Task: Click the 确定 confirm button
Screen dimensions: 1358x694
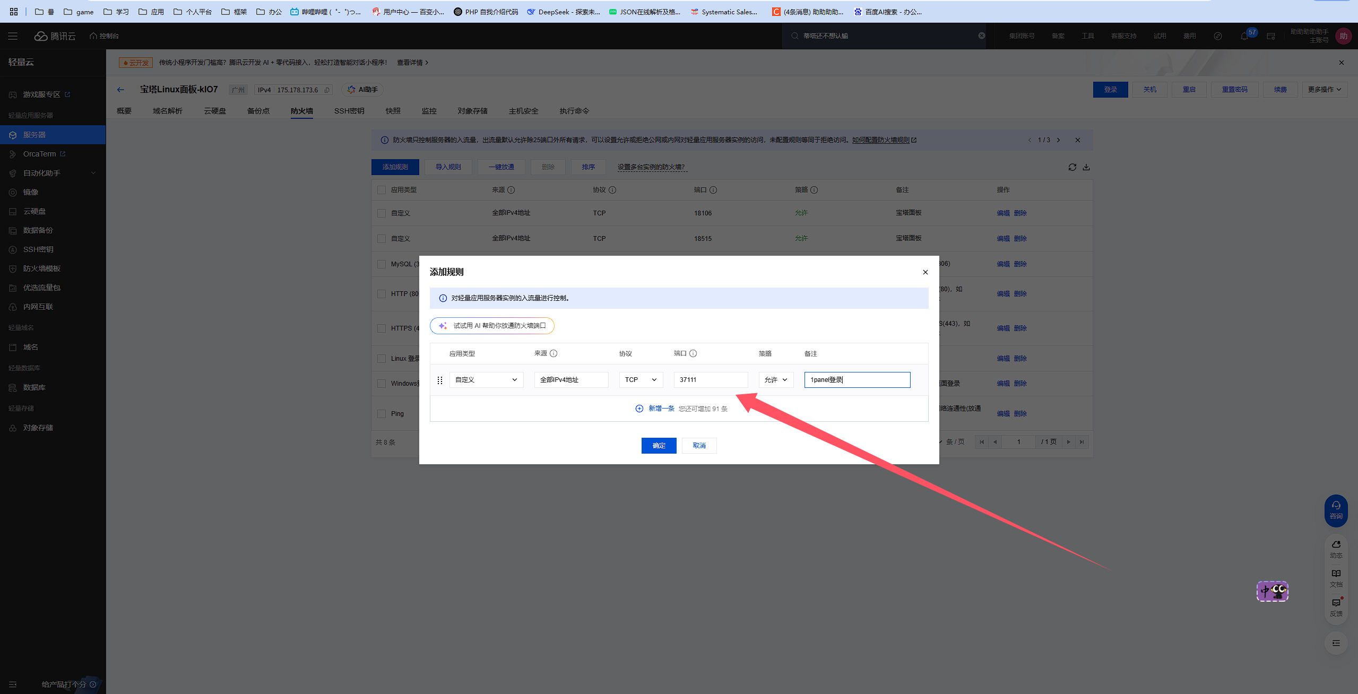Action: pyautogui.click(x=658, y=446)
